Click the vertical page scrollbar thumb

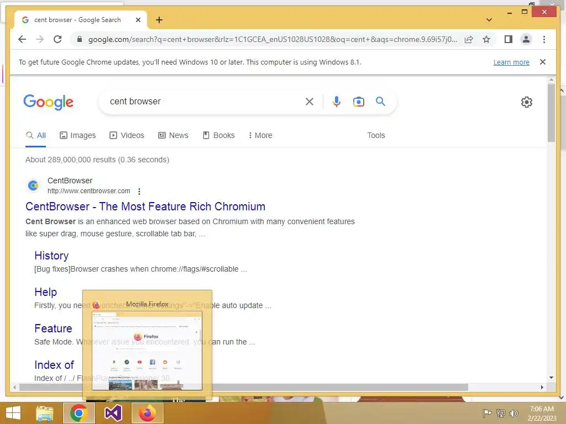(551, 113)
